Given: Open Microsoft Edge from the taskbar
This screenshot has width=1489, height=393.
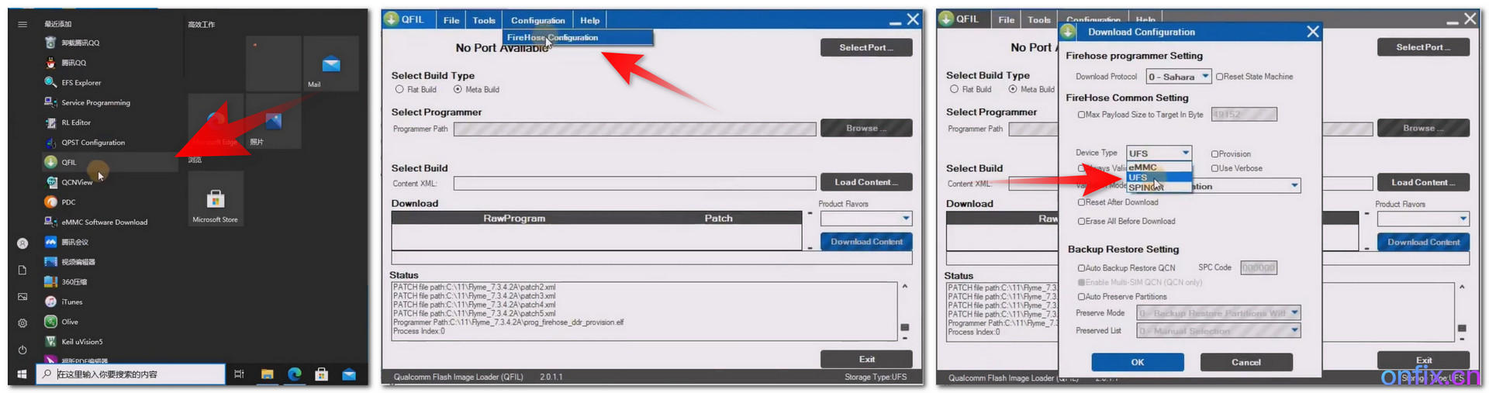Looking at the screenshot, I should [295, 374].
